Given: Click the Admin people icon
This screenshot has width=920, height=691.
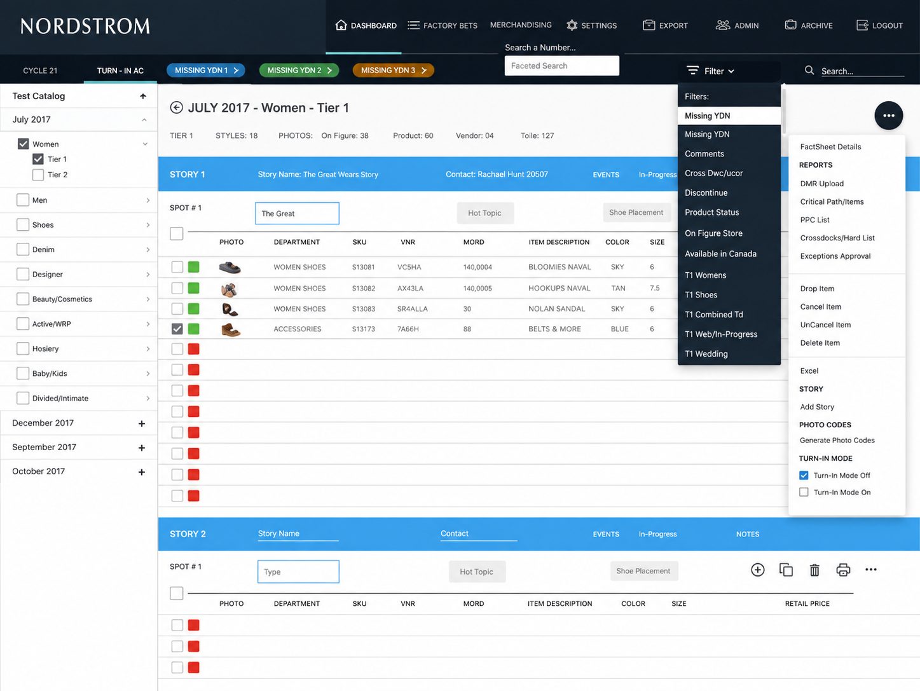Looking at the screenshot, I should [x=723, y=25].
